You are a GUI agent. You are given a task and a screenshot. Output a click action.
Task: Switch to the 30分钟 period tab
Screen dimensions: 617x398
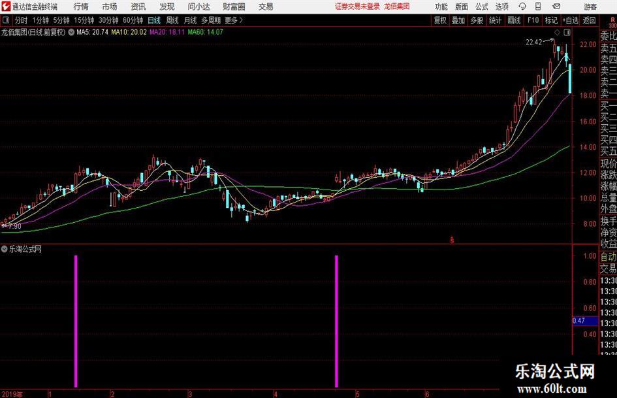point(108,20)
